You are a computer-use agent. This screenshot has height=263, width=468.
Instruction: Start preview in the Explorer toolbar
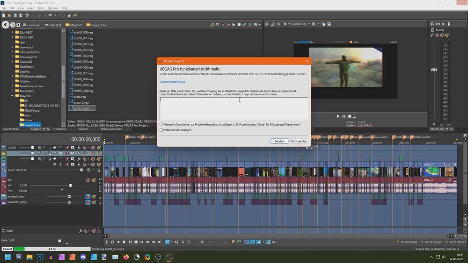click(234, 25)
